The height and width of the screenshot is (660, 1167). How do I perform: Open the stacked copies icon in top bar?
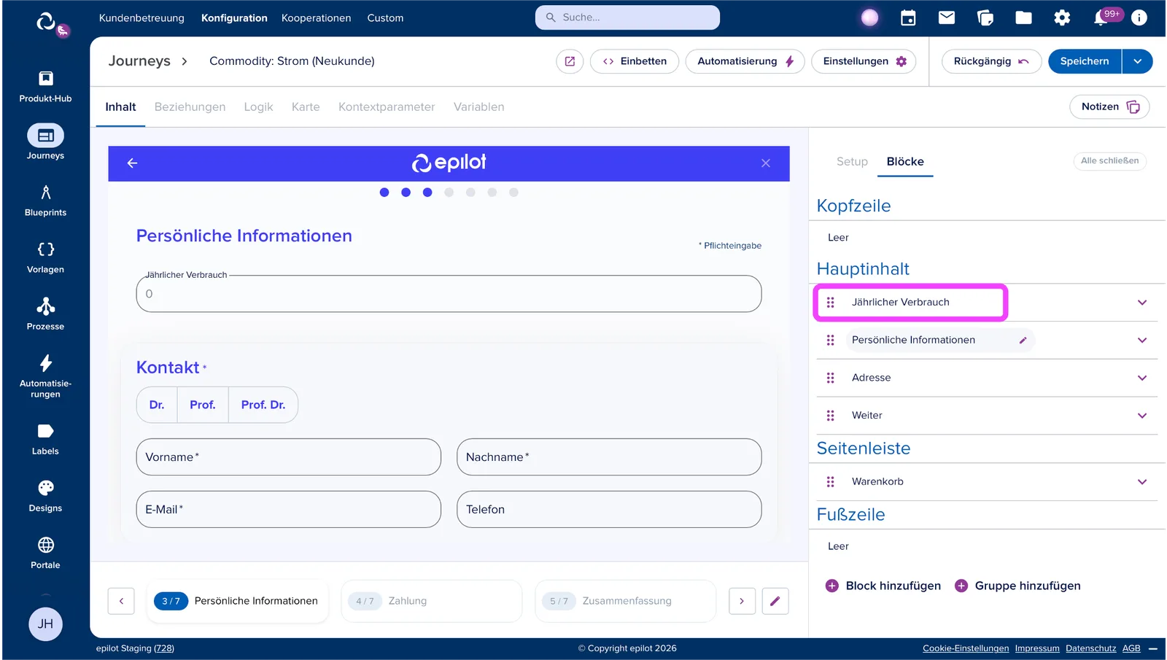tap(985, 18)
